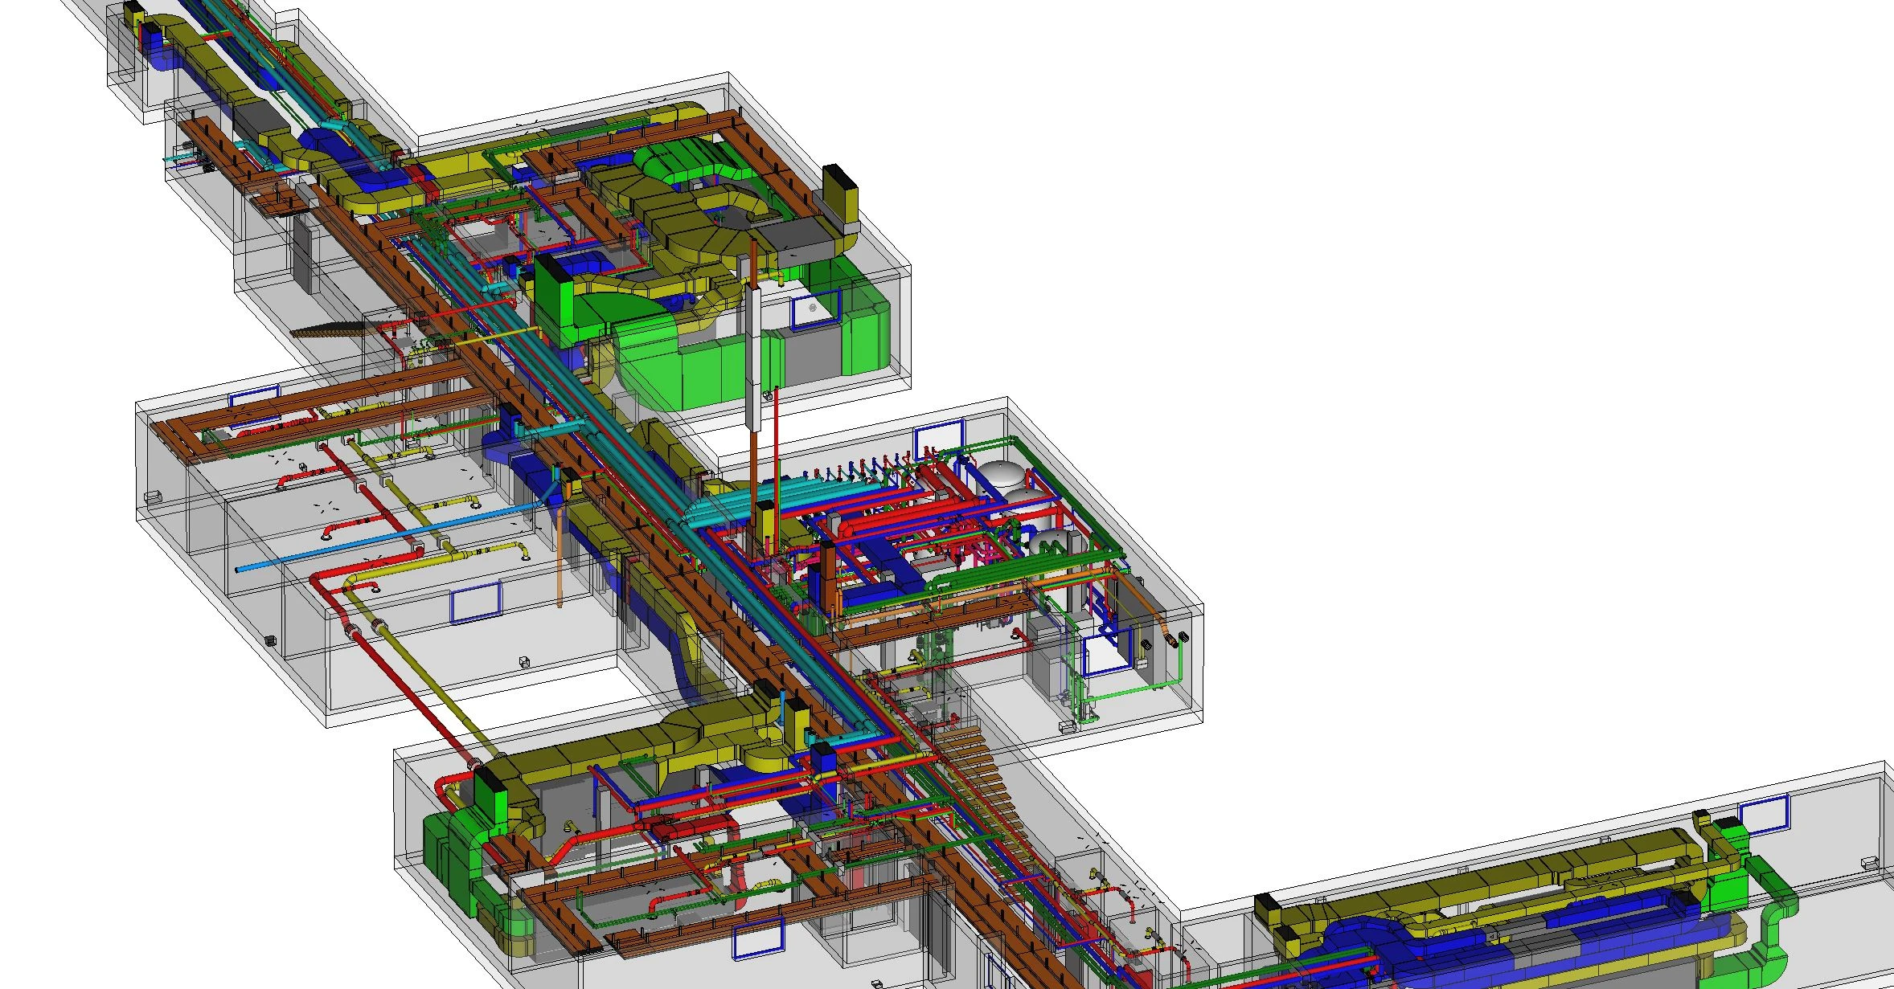Click the blue window frame beside large green duct
This screenshot has width=1894, height=989.
tap(815, 310)
